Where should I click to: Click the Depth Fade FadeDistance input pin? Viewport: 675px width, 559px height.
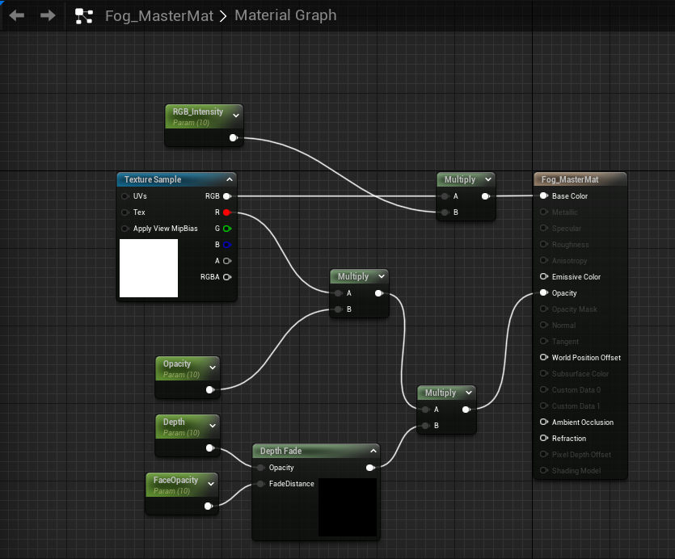(260, 484)
